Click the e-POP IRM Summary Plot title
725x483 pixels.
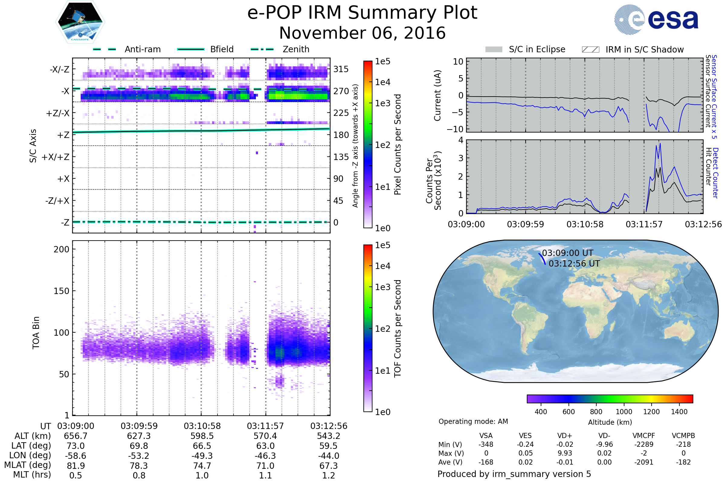pos(362,13)
